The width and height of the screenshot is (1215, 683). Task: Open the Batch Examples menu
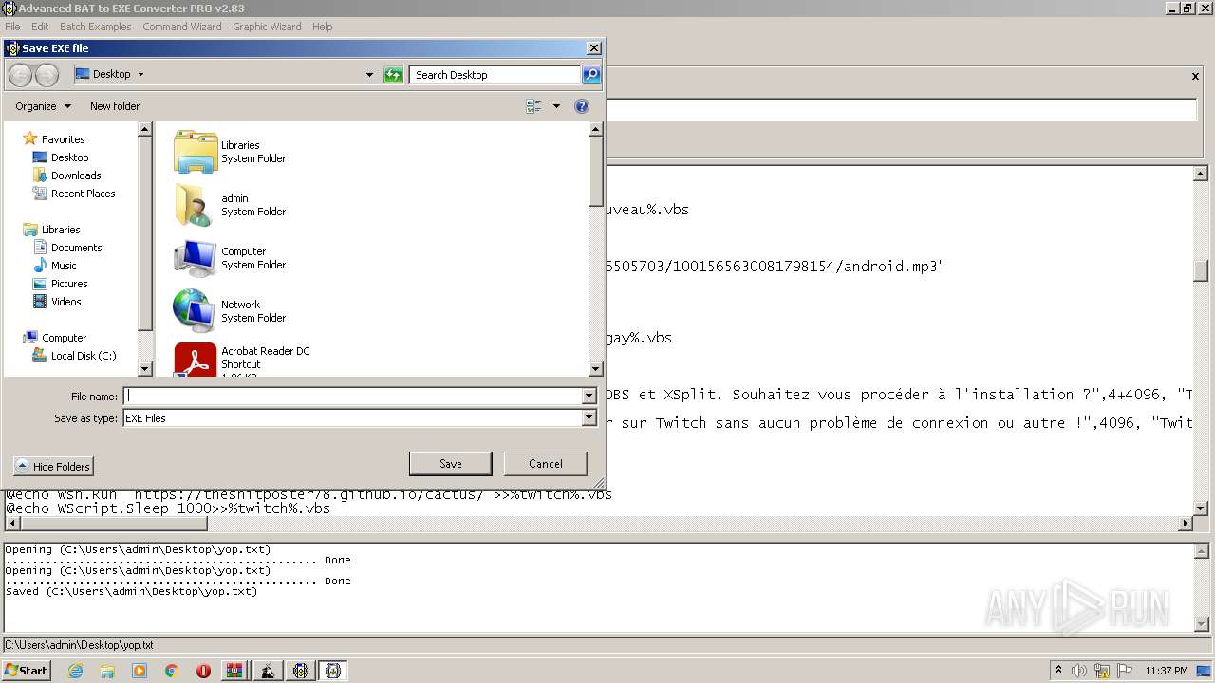pos(95,27)
